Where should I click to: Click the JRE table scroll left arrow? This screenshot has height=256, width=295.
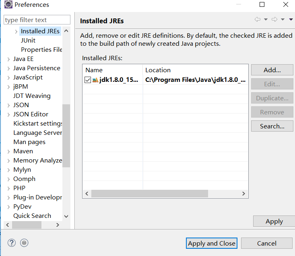pos(87,193)
